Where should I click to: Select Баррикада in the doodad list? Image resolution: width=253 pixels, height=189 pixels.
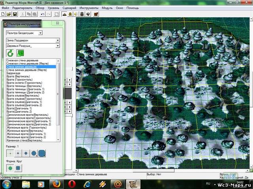(x=14, y=72)
